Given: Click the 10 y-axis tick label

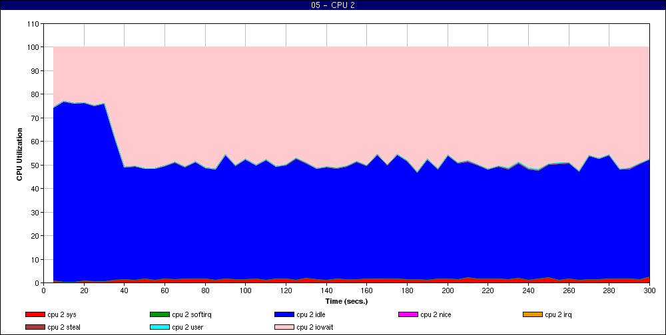Looking at the screenshot, I should point(35,259).
